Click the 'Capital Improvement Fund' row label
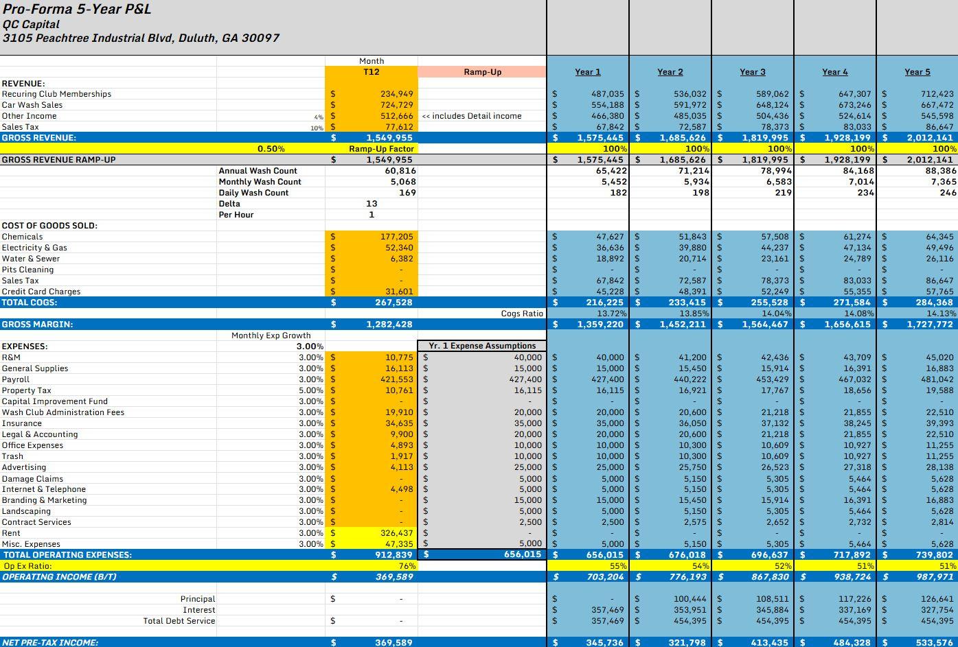 [x=55, y=401]
